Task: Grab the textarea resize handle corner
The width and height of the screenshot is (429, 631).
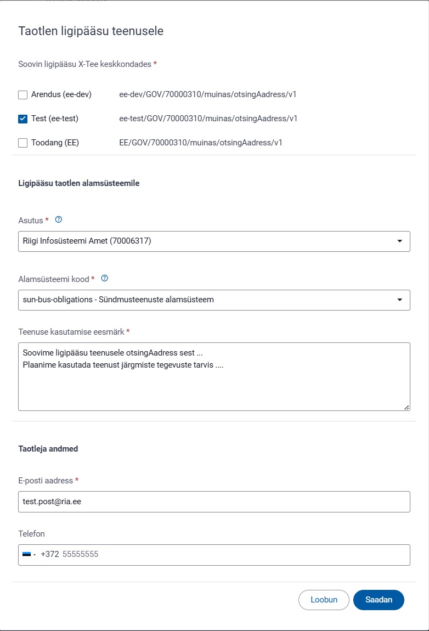Action: tap(407, 407)
